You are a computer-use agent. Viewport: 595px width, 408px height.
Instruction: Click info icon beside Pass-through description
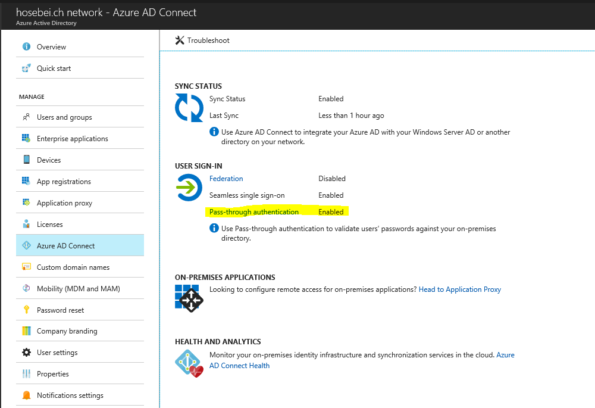pyautogui.click(x=214, y=228)
